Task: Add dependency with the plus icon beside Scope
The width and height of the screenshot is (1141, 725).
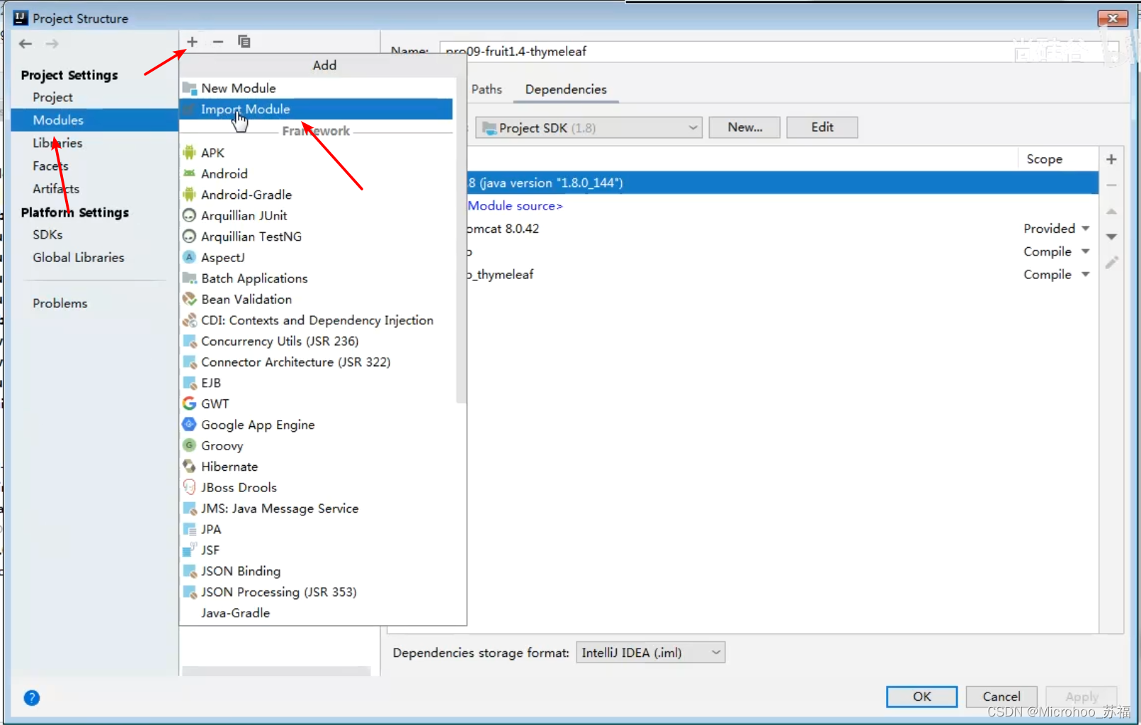Action: tap(1111, 159)
